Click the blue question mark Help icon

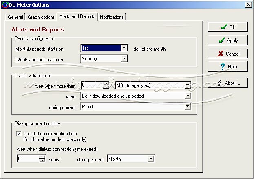coord(223,67)
